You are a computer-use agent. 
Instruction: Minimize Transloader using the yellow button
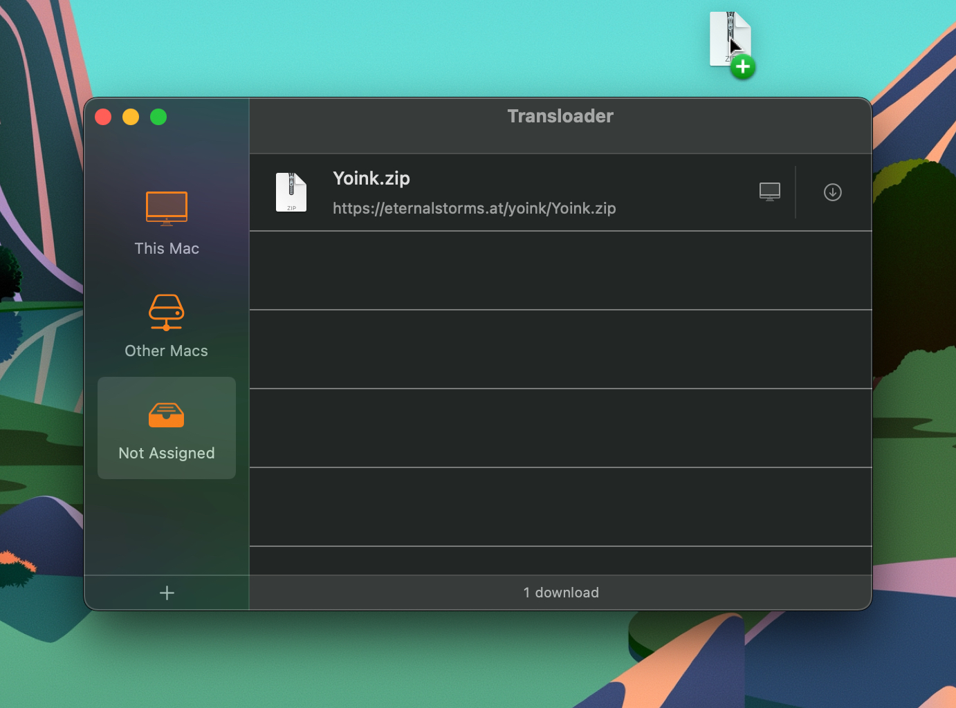click(131, 117)
